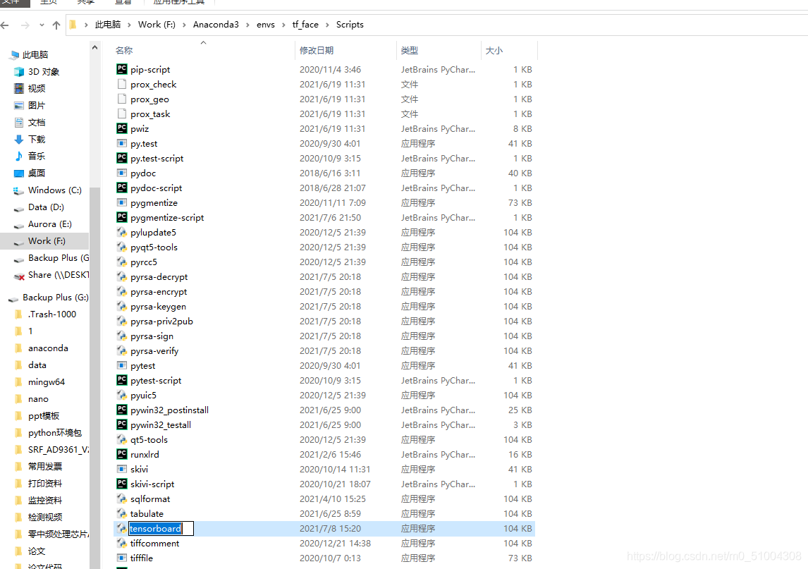Open 音乐 folder in the navigation pane
The image size is (808, 569).
(x=37, y=156)
